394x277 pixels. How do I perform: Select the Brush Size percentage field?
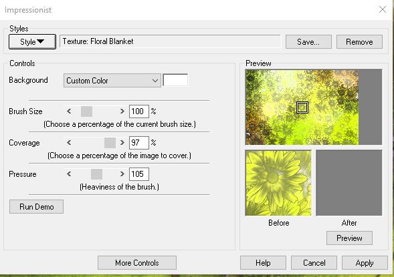(x=139, y=111)
